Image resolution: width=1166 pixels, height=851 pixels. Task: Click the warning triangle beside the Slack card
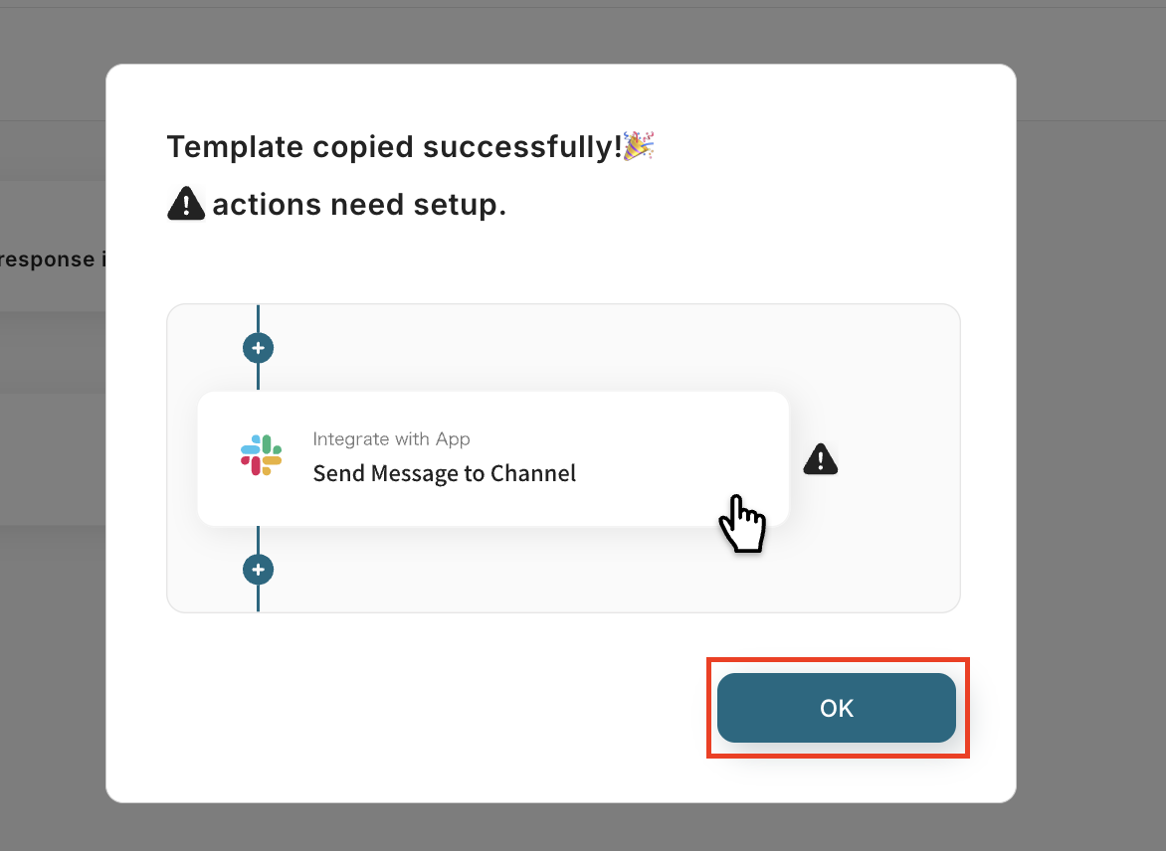[820, 458]
